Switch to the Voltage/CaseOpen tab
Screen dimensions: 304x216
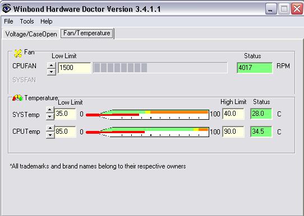(31, 34)
